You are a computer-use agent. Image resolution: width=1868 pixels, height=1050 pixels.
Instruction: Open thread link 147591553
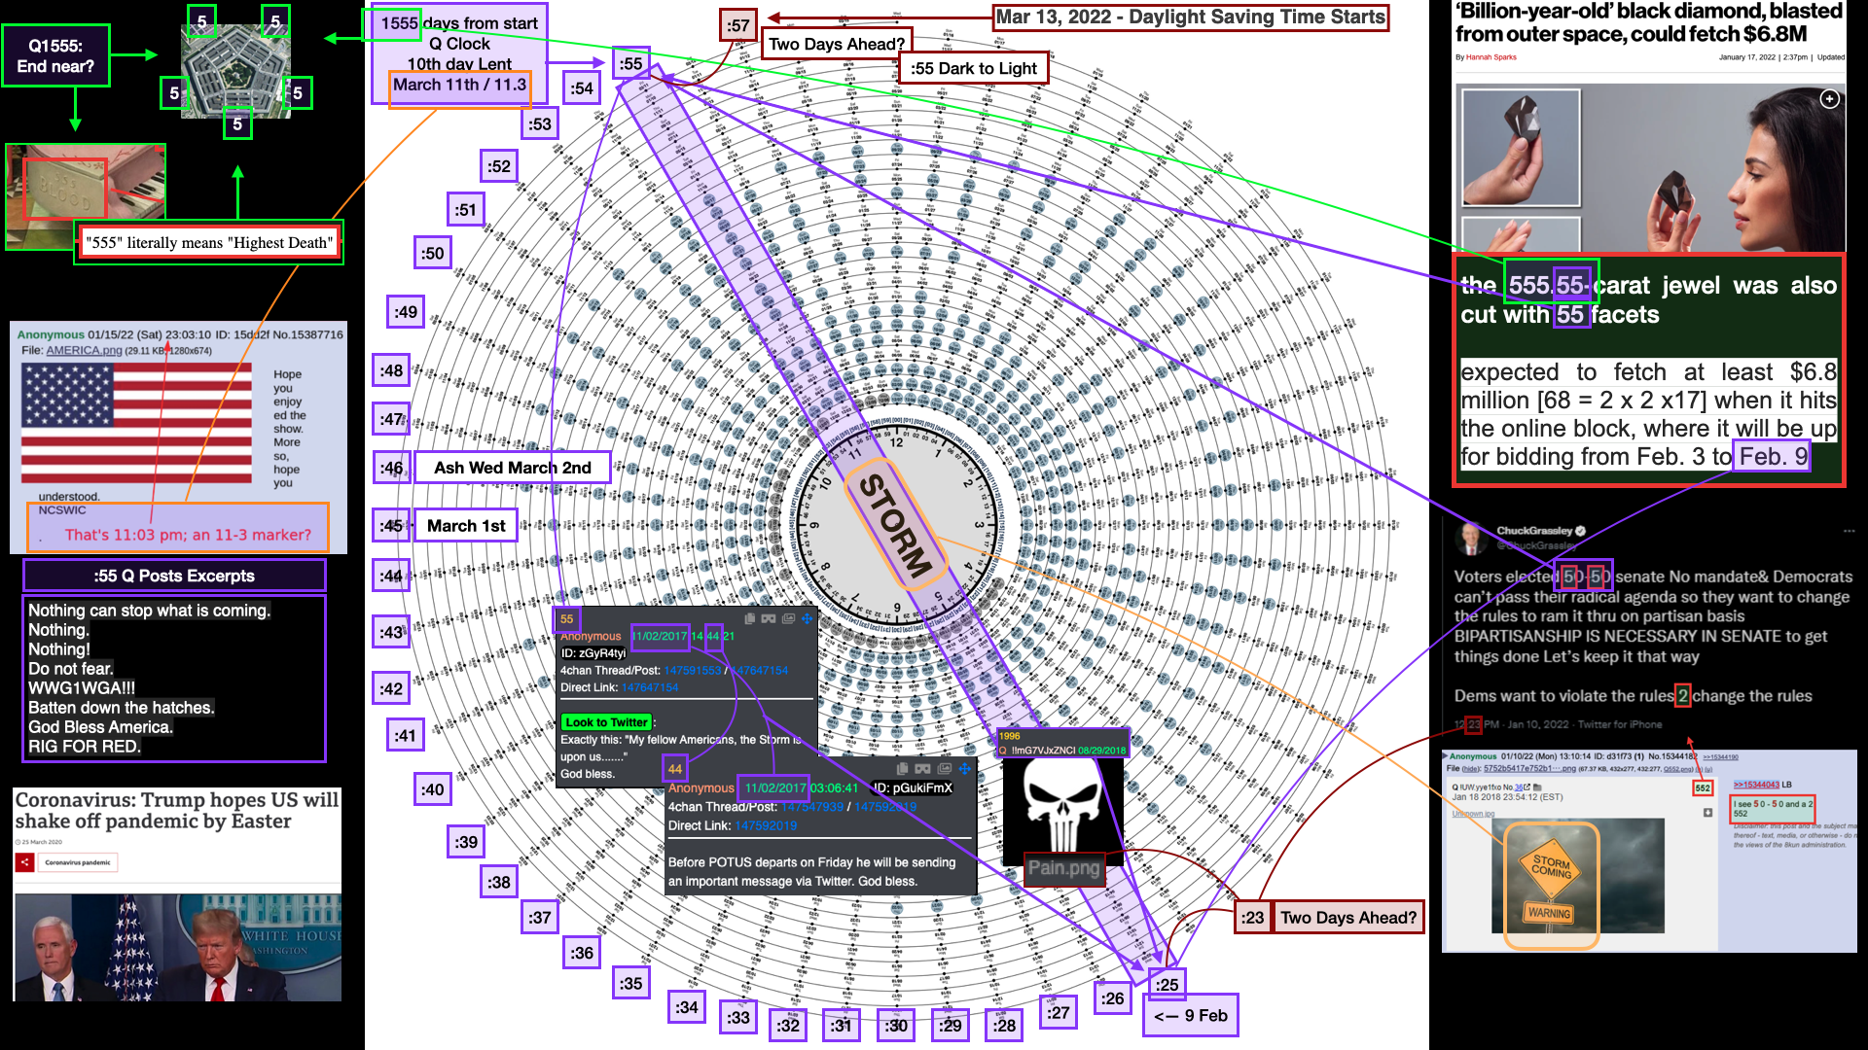coord(693,671)
